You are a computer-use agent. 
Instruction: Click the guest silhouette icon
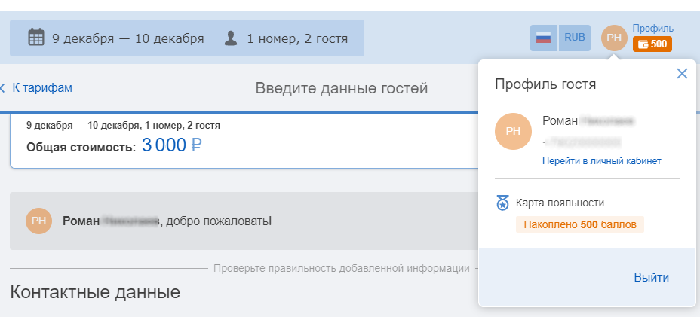point(230,38)
